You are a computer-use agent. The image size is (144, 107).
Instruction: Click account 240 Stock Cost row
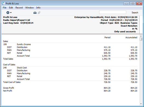(x=70, y=68)
